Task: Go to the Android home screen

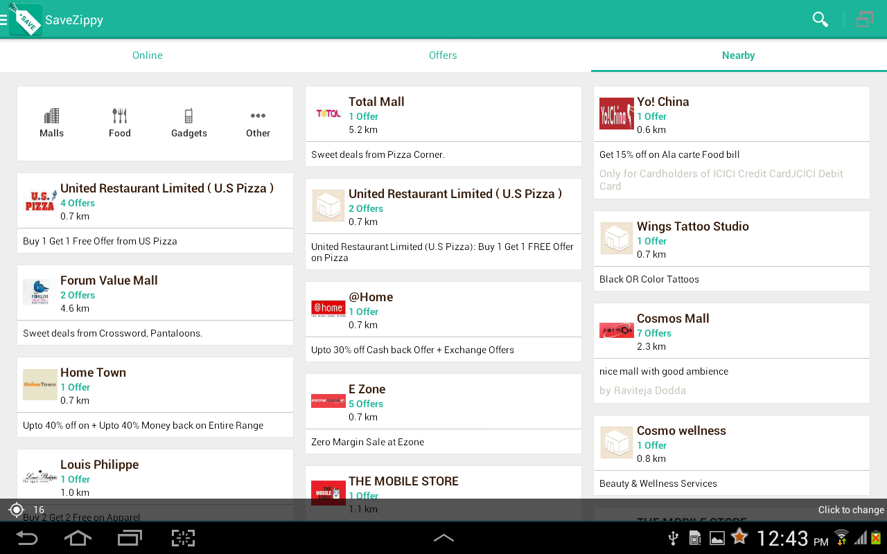Action: point(78,538)
